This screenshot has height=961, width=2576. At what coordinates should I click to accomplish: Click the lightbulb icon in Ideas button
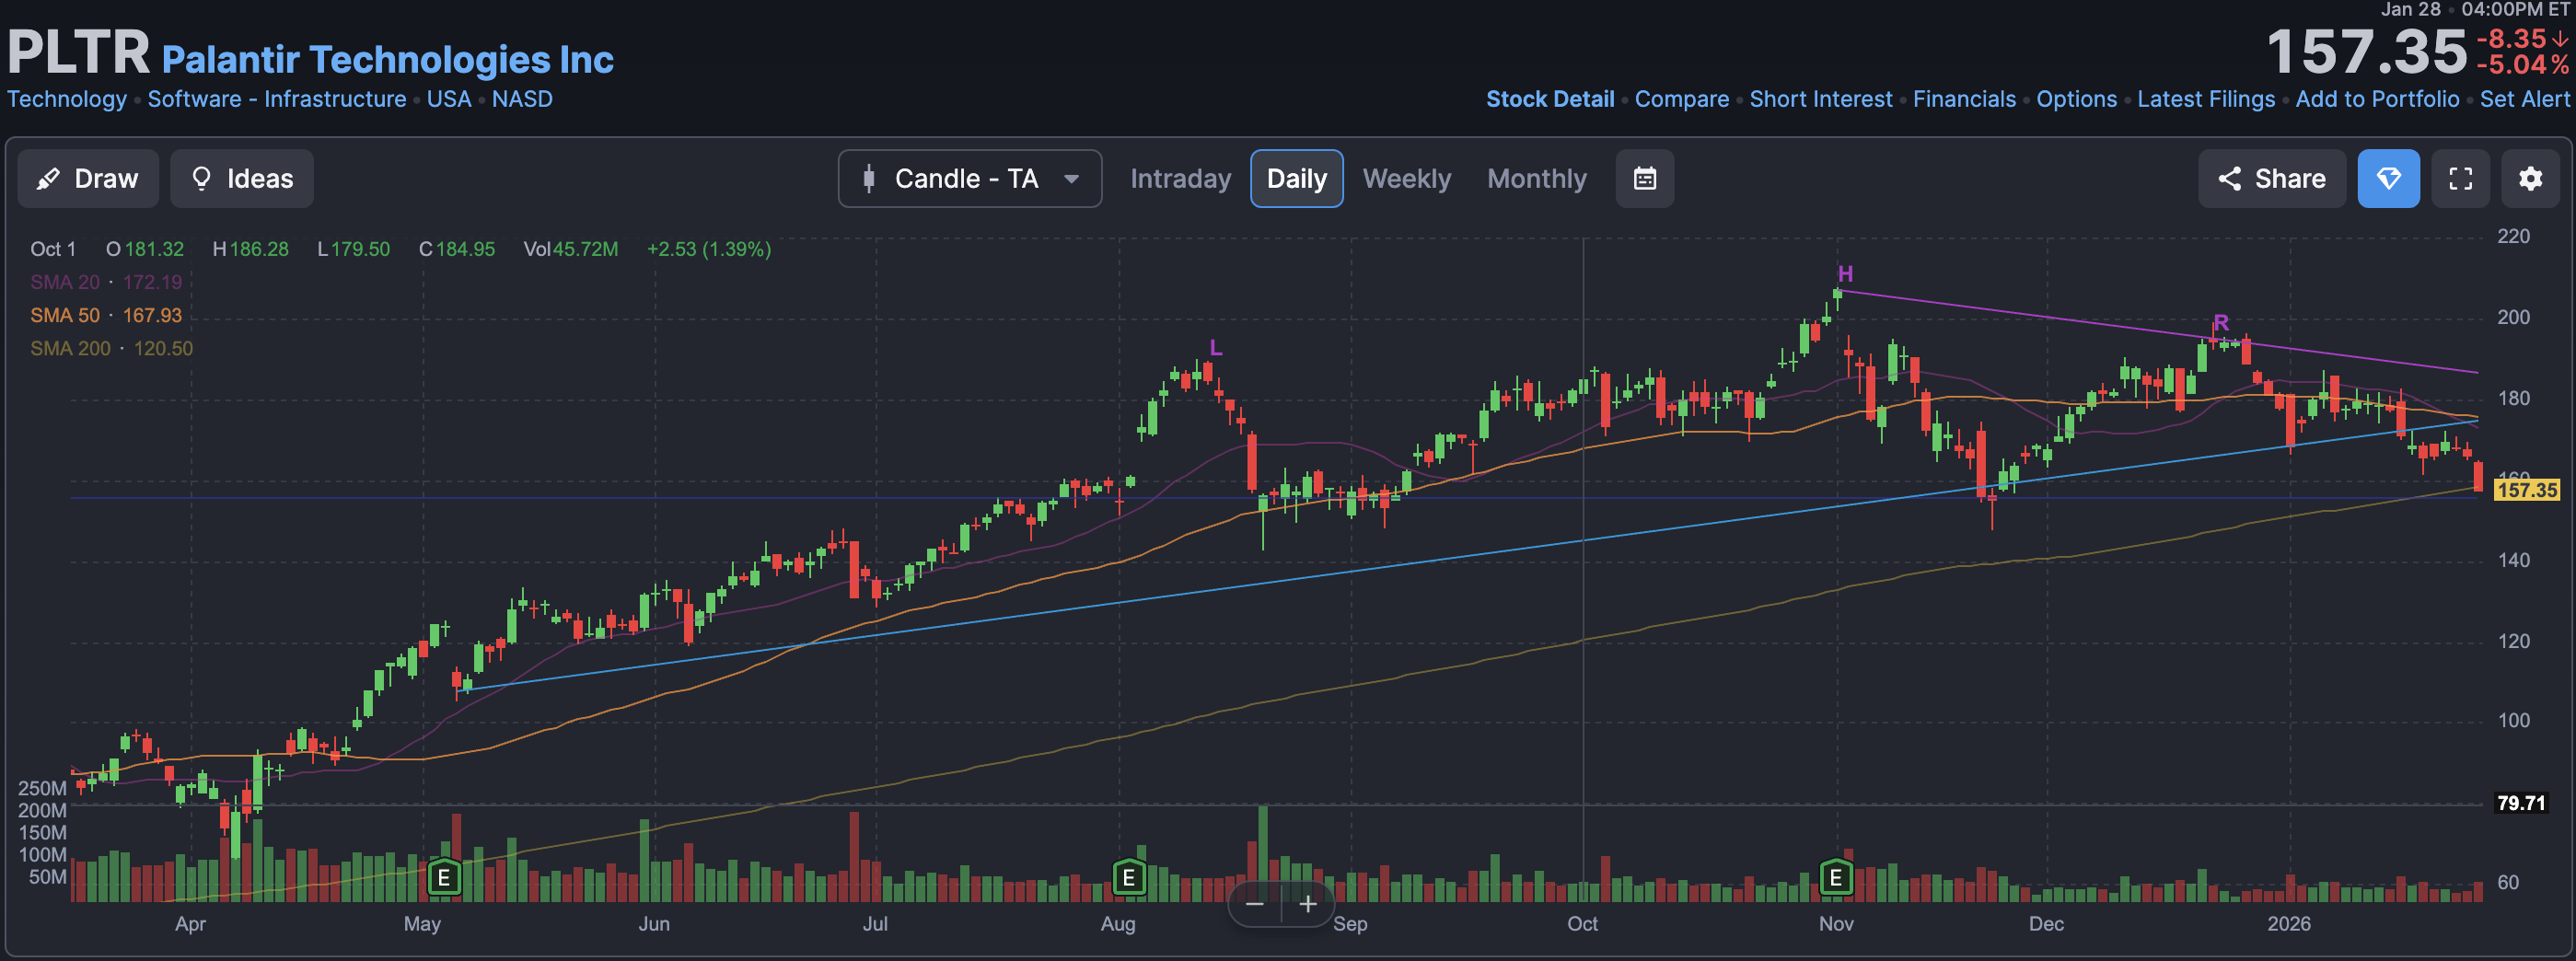201,179
